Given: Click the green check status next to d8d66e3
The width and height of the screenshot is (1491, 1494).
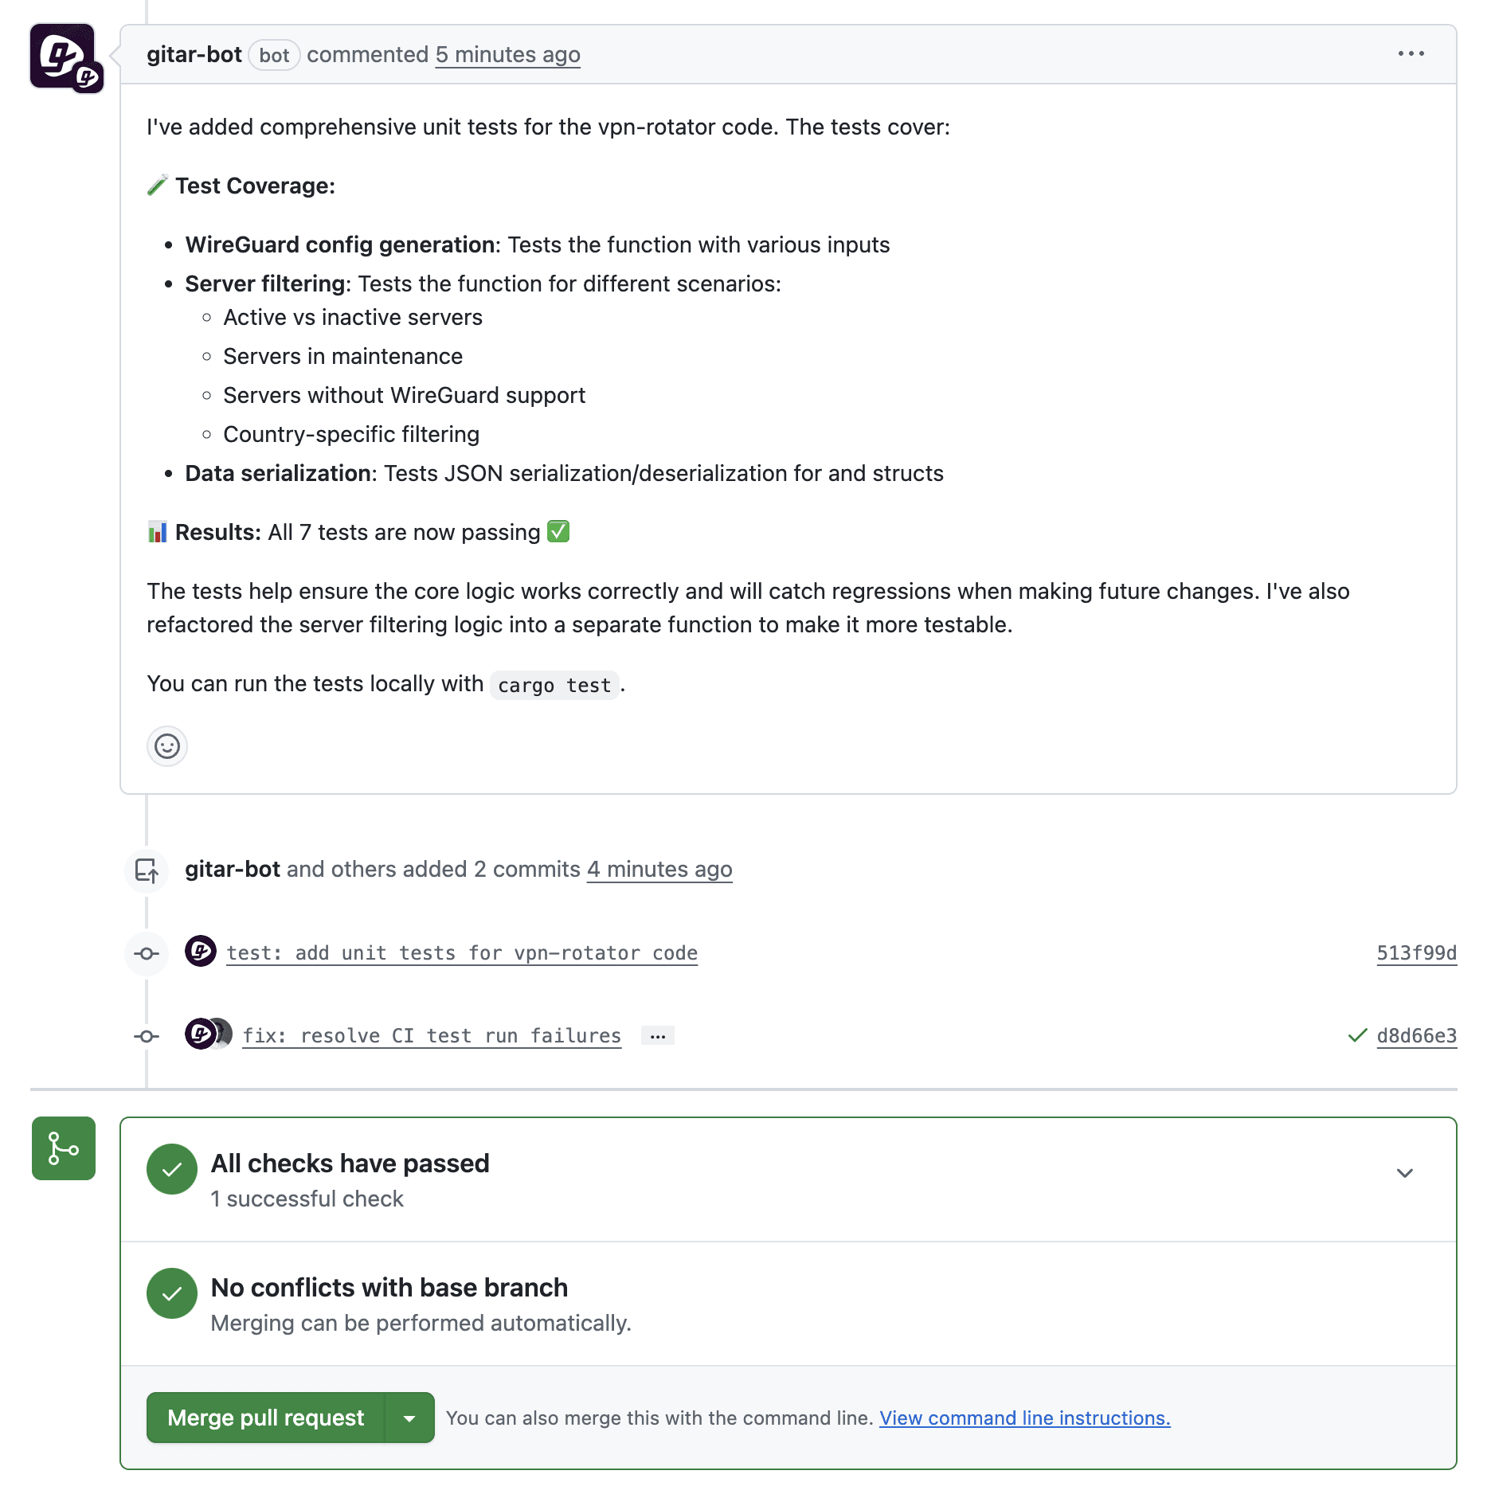Looking at the screenshot, I should pyautogui.click(x=1357, y=1035).
